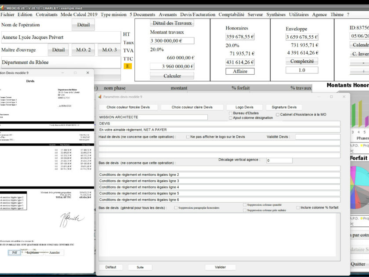Check Suppression colonne prix unitaire

(245, 210)
